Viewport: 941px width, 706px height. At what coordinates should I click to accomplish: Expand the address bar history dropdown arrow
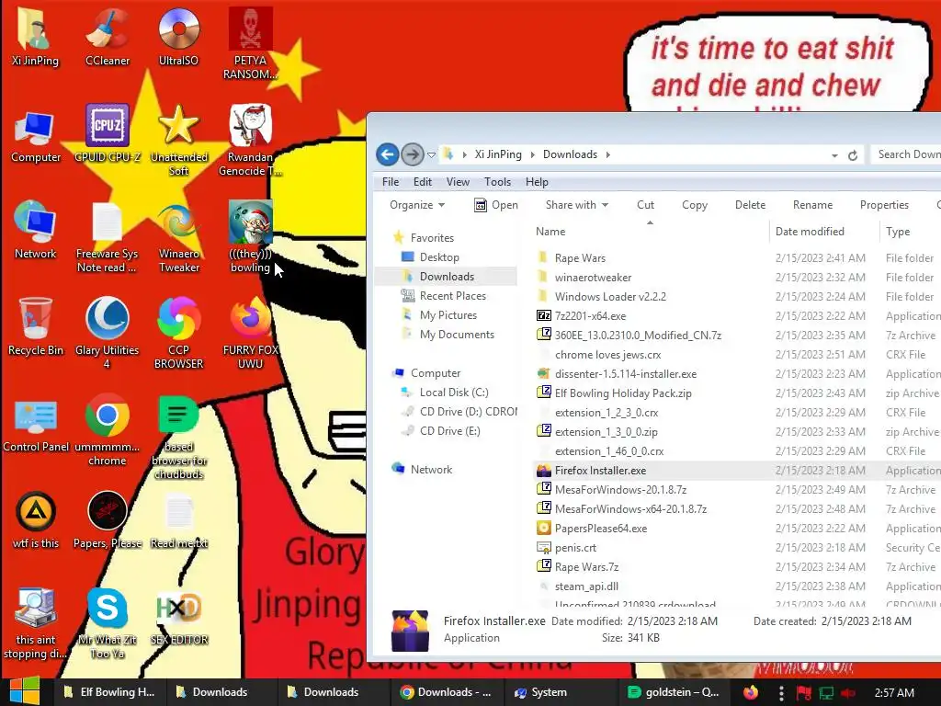coord(834,155)
